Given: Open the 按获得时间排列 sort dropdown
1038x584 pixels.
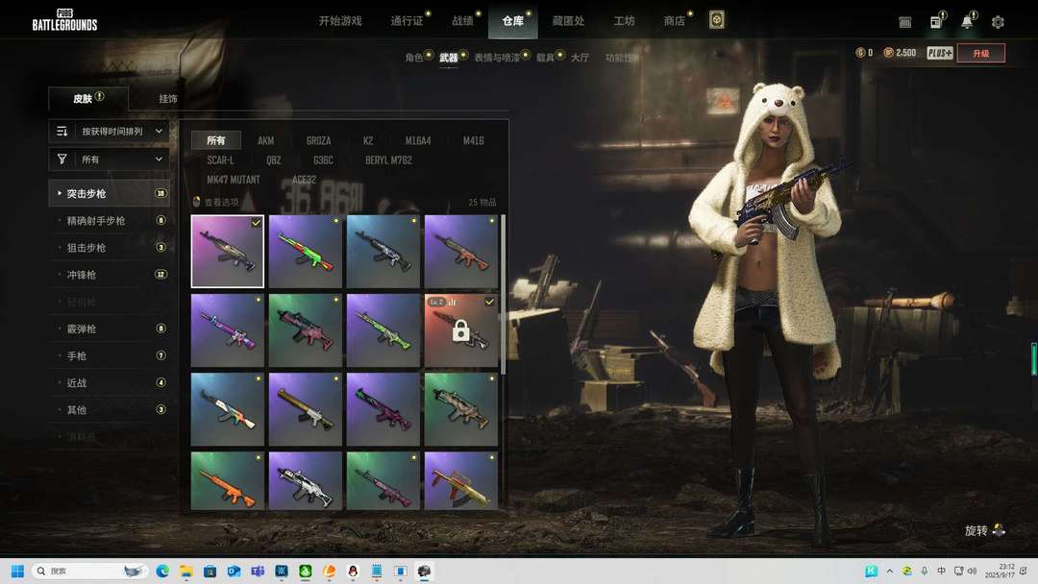Looking at the screenshot, I should click(x=110, y=131).
